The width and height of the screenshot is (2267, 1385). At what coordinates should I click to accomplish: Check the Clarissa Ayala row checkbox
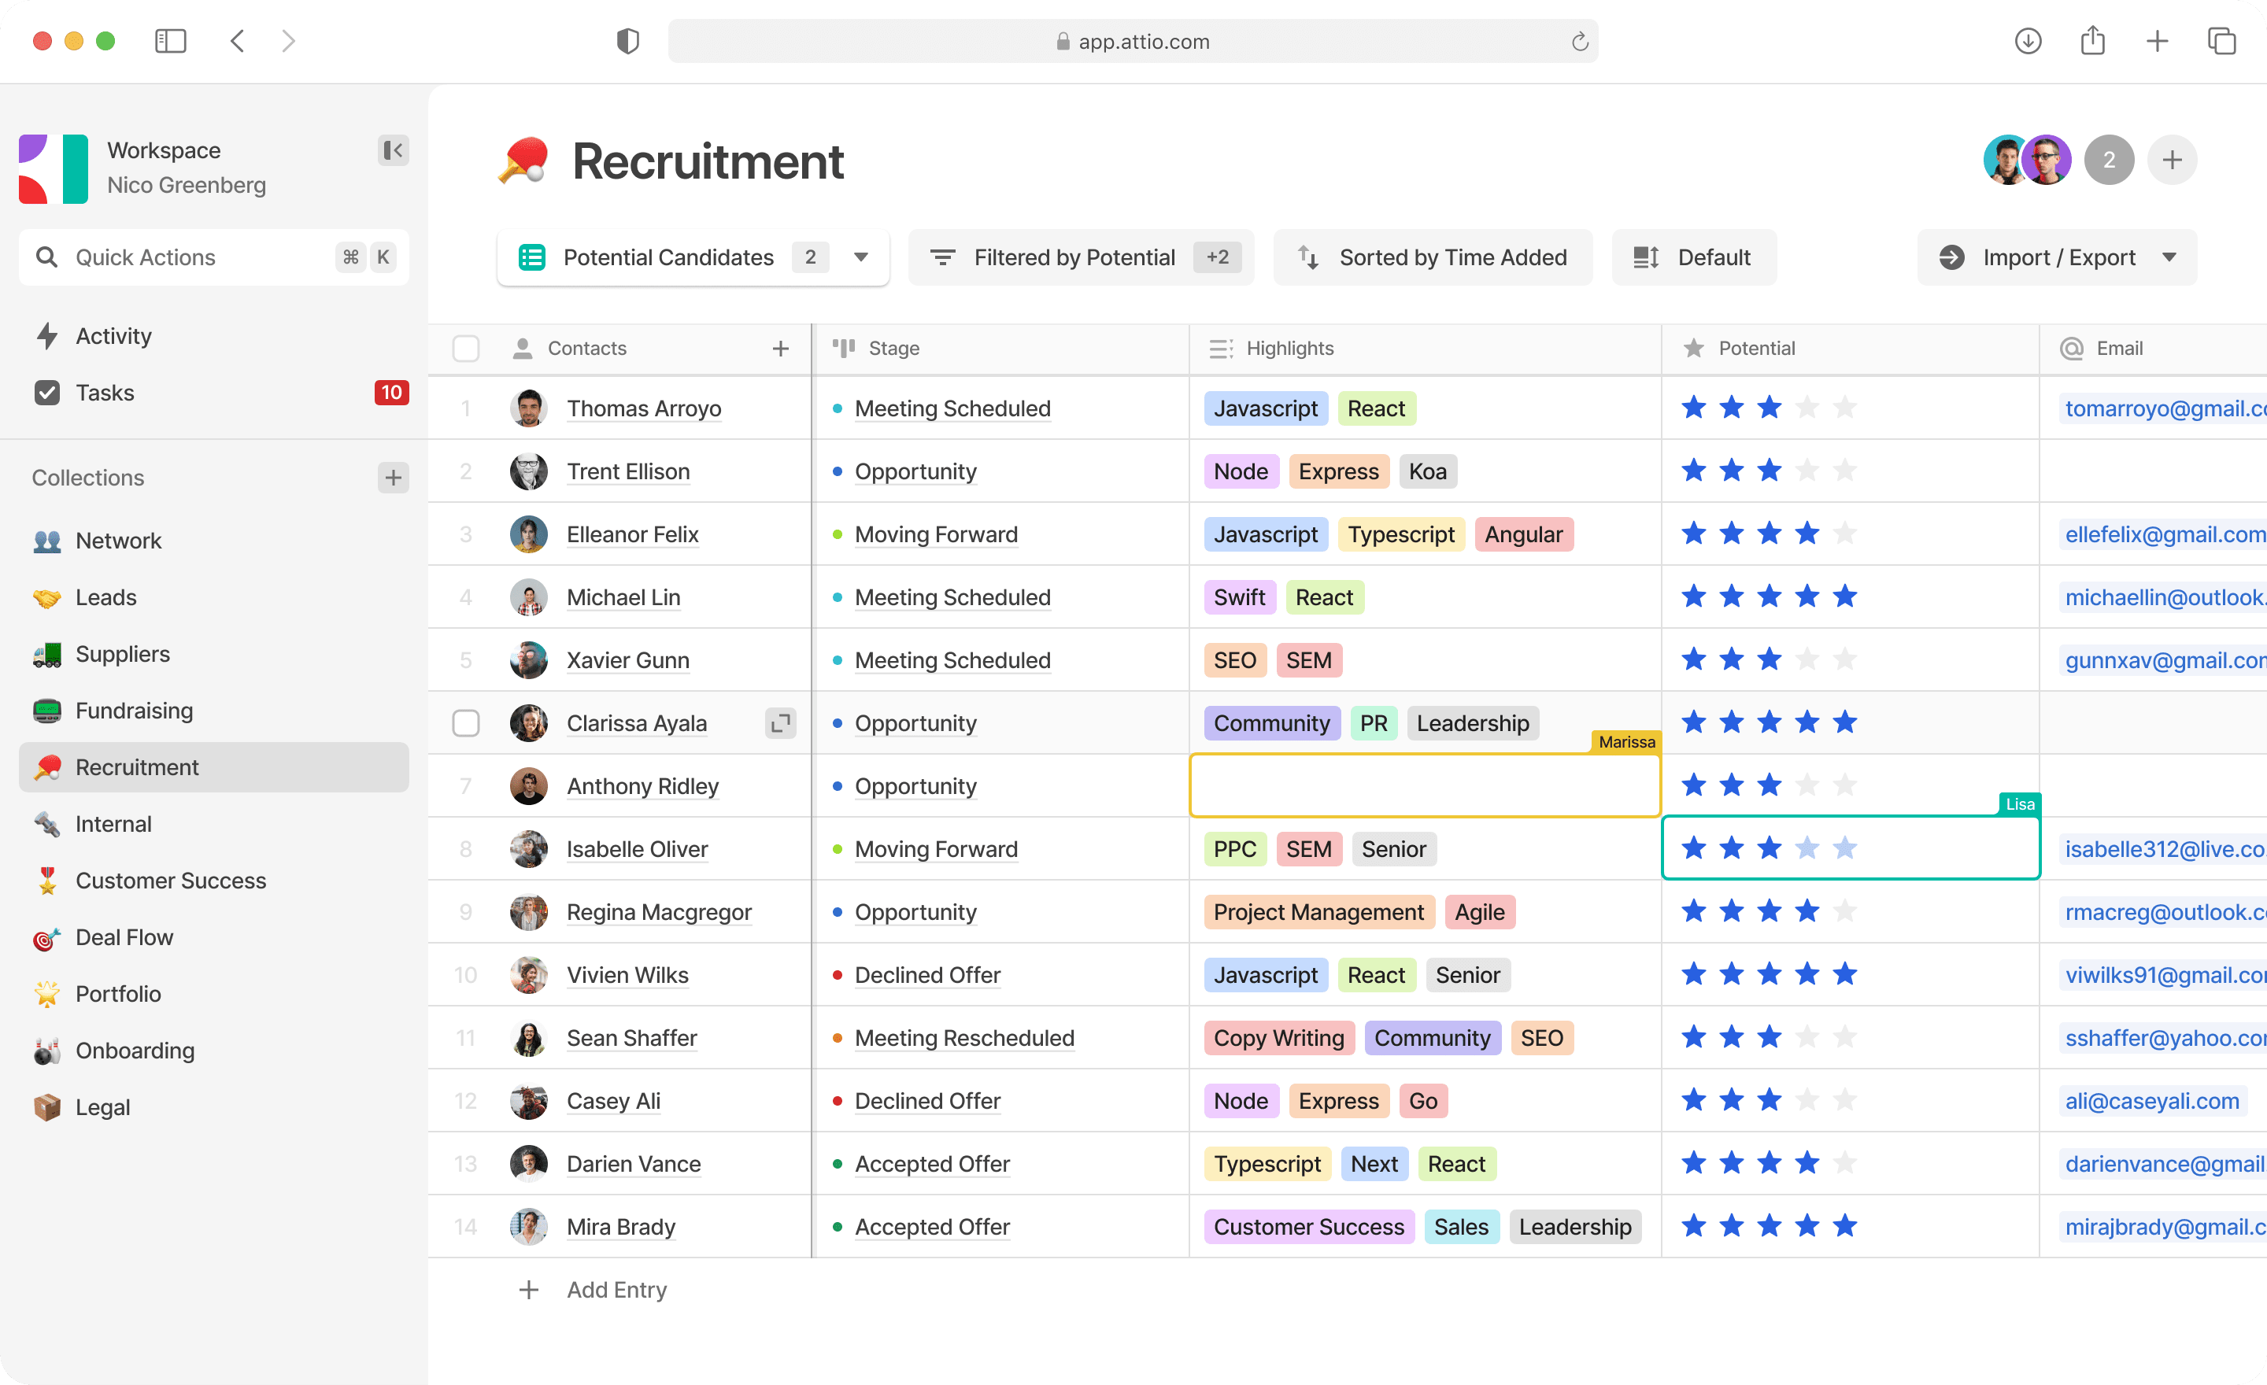click(465, 723)
